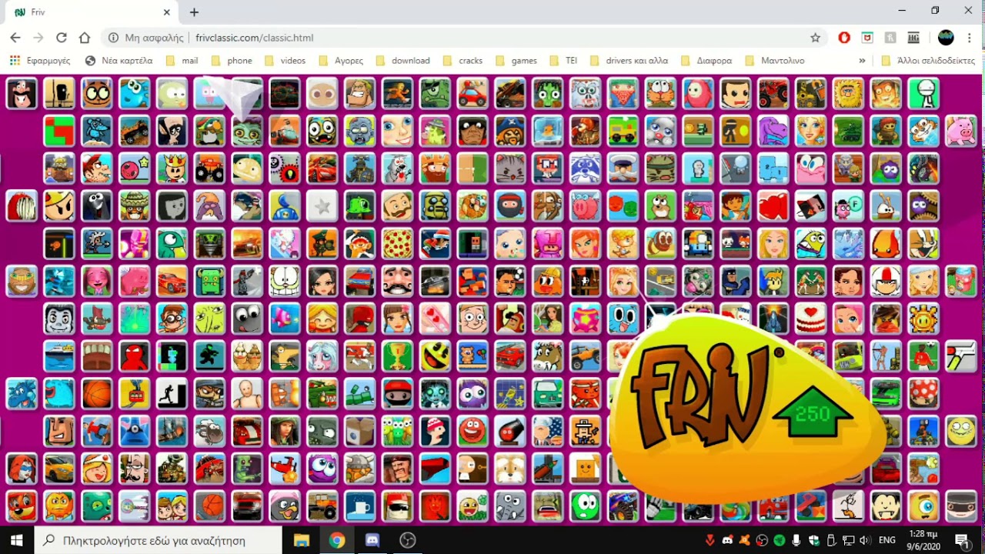The width and height of the screenshot is (985, 554).
Task: Open File Explorer from the taskbar
Action: tap(301, 540)
